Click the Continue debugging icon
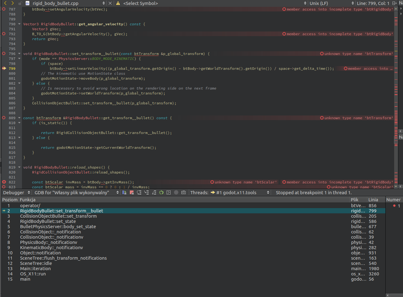Viewport: 403px width, 297px height. point(124,192)
